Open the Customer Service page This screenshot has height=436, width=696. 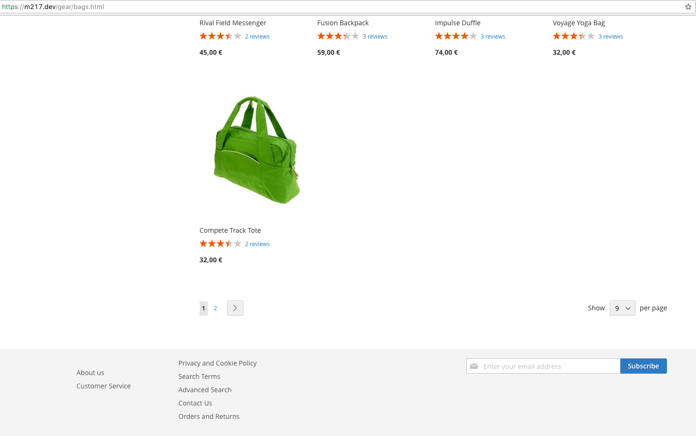[x=103, y=386]
